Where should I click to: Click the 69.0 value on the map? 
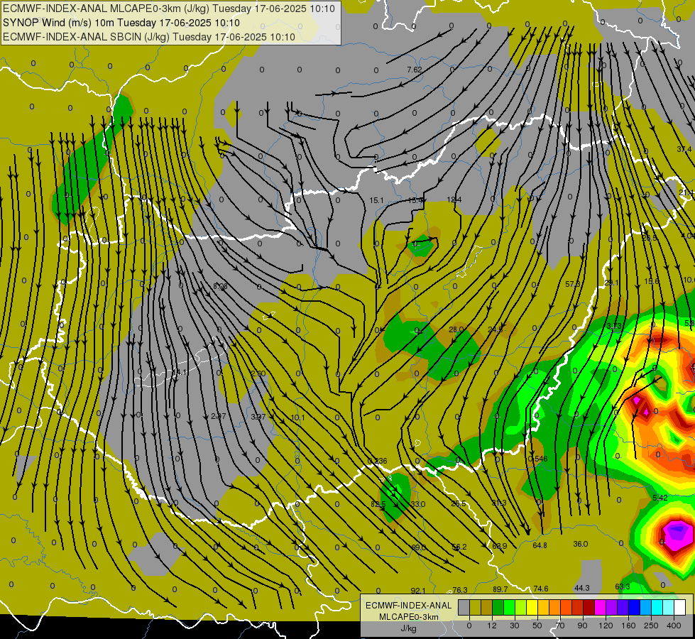[x=418, y=547]
